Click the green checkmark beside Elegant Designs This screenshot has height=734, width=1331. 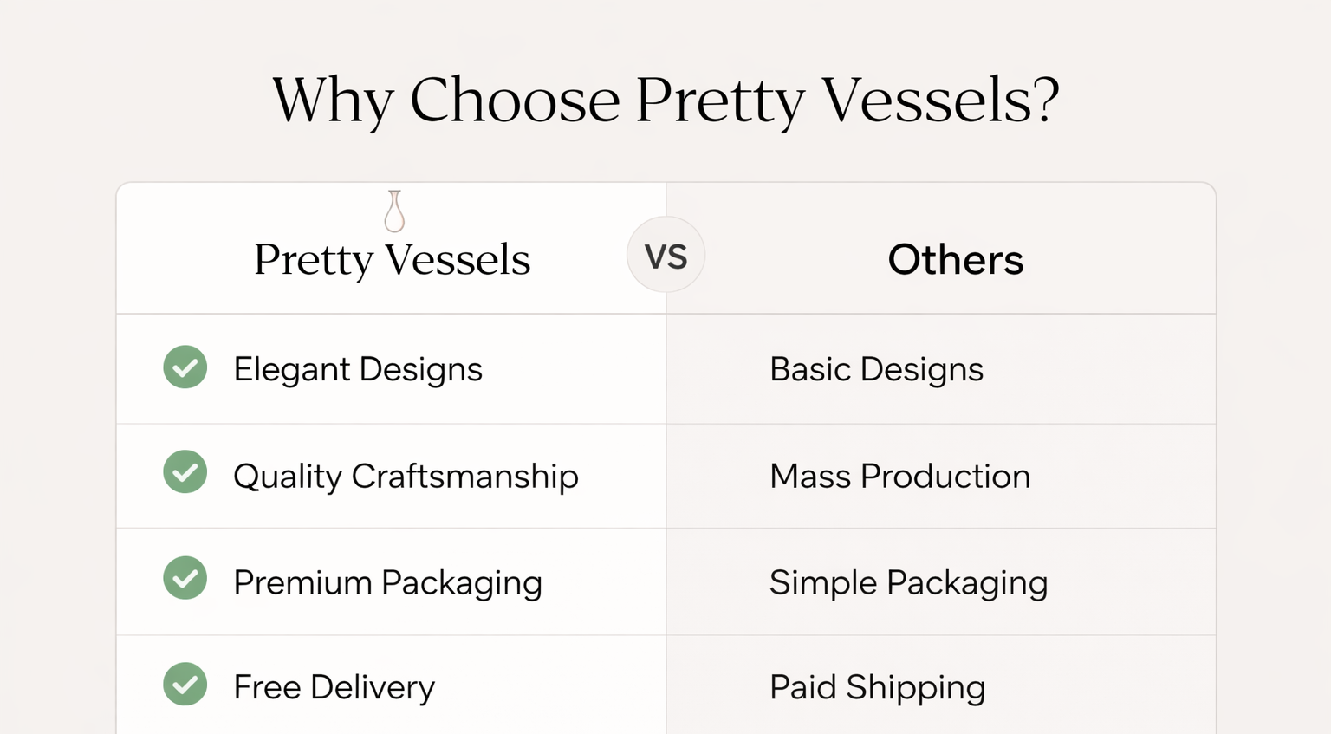tap(185, 367)
